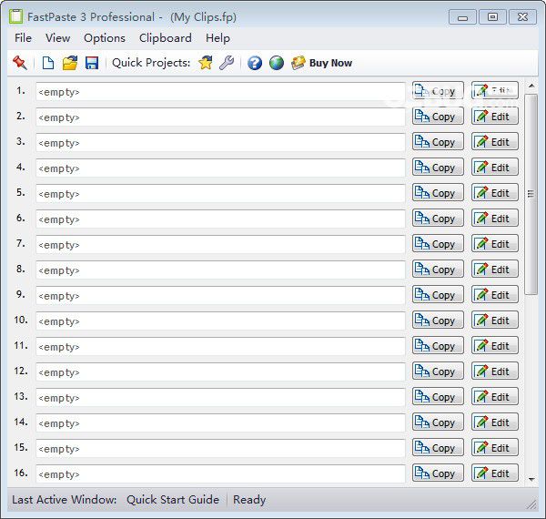Copy clip number 6
546x519 pixels.
pos(438,218)
